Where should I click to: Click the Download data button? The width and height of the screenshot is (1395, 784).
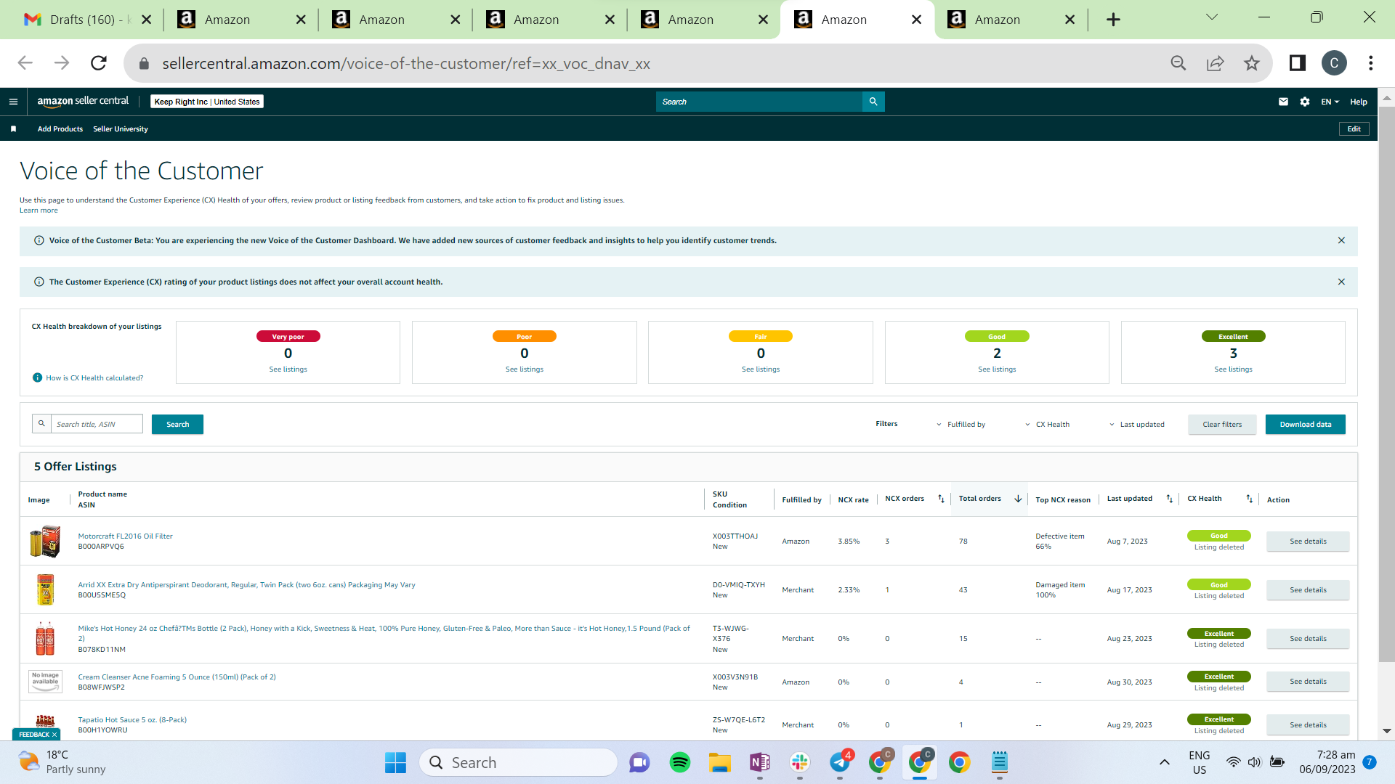1306,425
